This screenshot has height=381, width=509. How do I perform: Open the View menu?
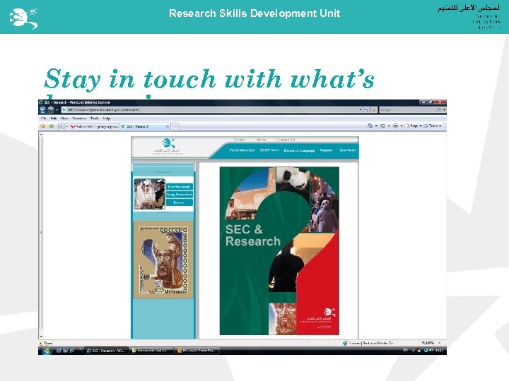64,119
